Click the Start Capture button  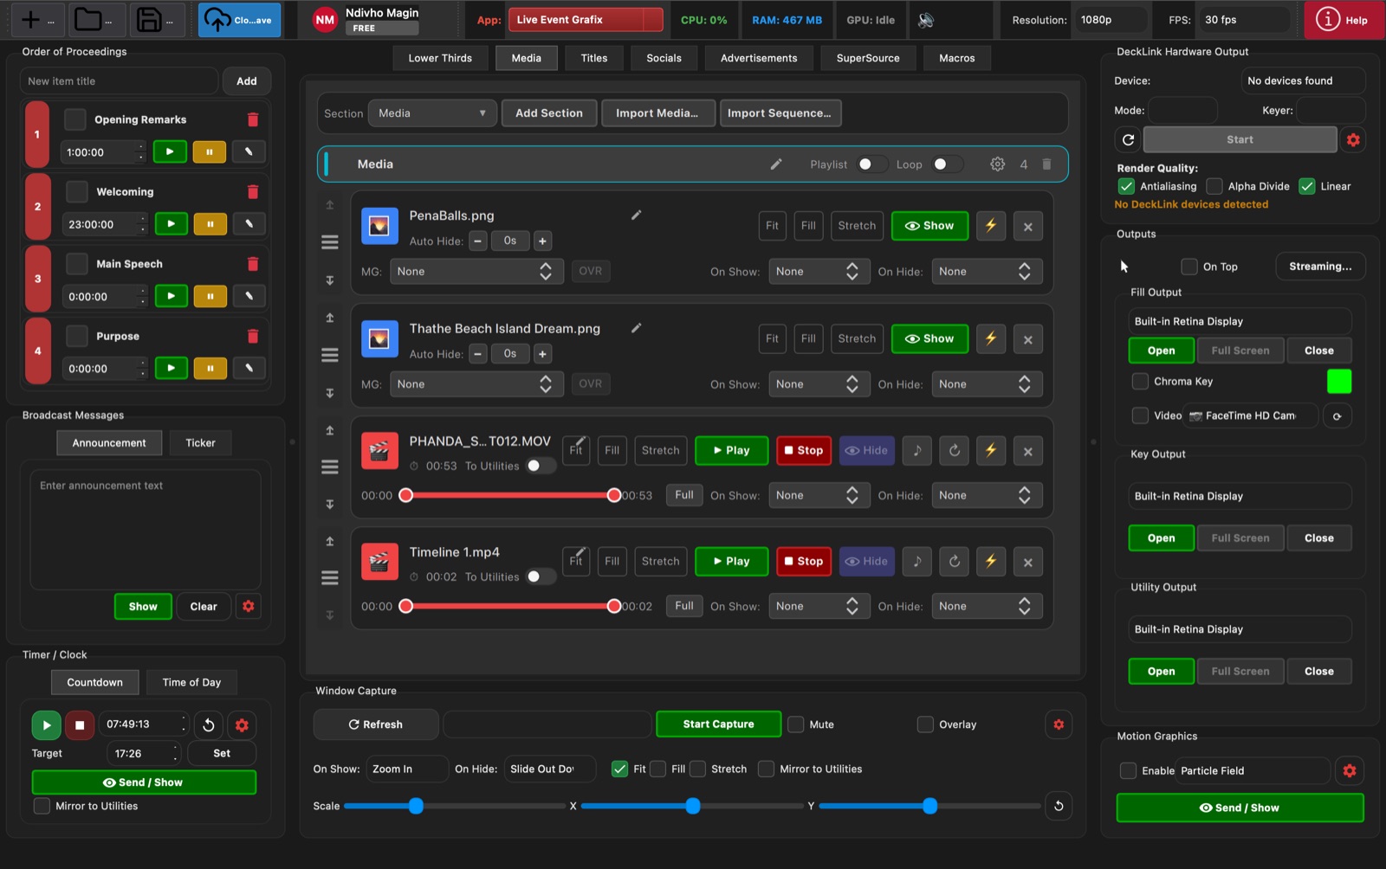(x=718, y=724)
